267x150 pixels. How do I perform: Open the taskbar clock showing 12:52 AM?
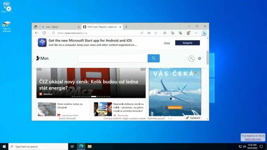[x=252, y=146]
